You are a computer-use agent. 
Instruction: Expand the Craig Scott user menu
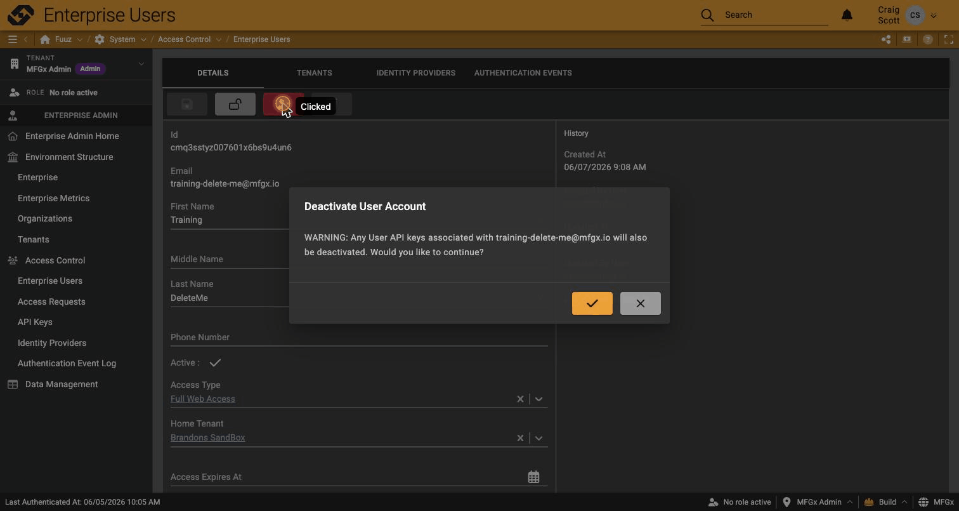[933, 15]
